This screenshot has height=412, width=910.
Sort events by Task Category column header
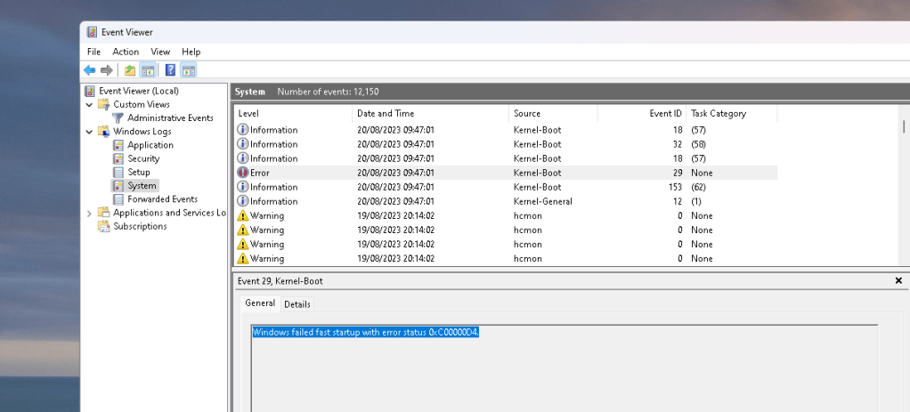732,114
